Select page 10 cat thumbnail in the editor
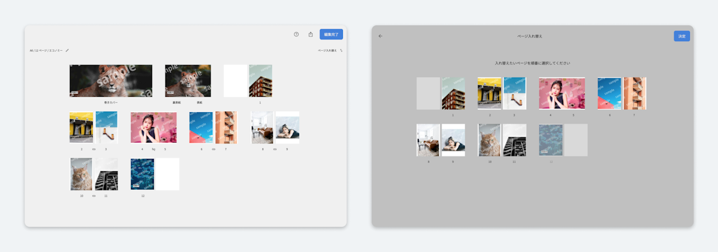The image size is (718, 252). tap(81, 174)
